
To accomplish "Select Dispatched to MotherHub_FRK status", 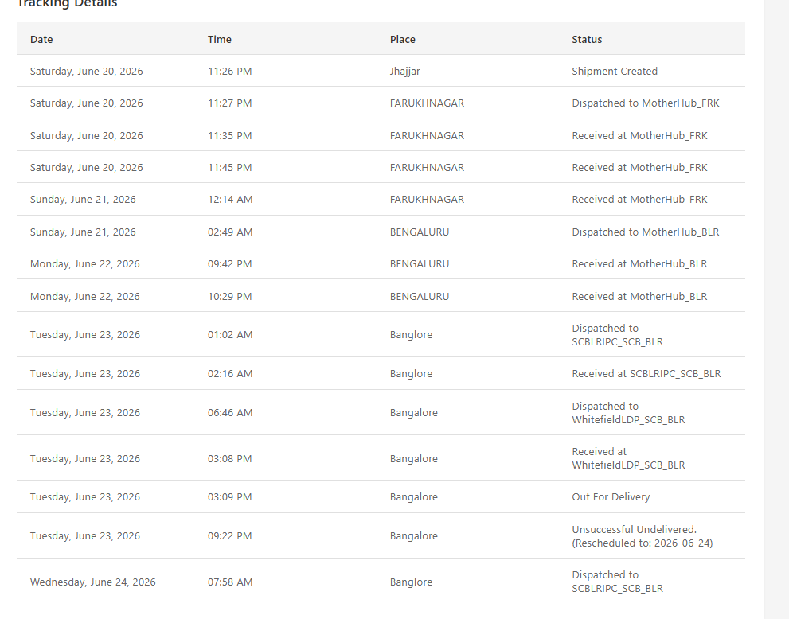I will coord(646,103).
